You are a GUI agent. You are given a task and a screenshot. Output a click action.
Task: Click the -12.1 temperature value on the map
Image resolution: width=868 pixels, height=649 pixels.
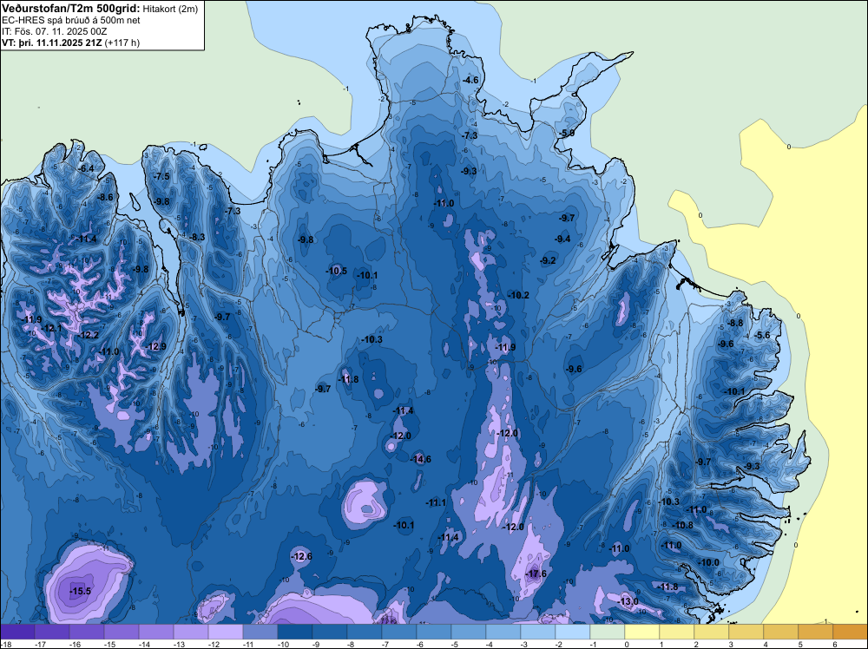pyautogui.click(x=51, y=328)
